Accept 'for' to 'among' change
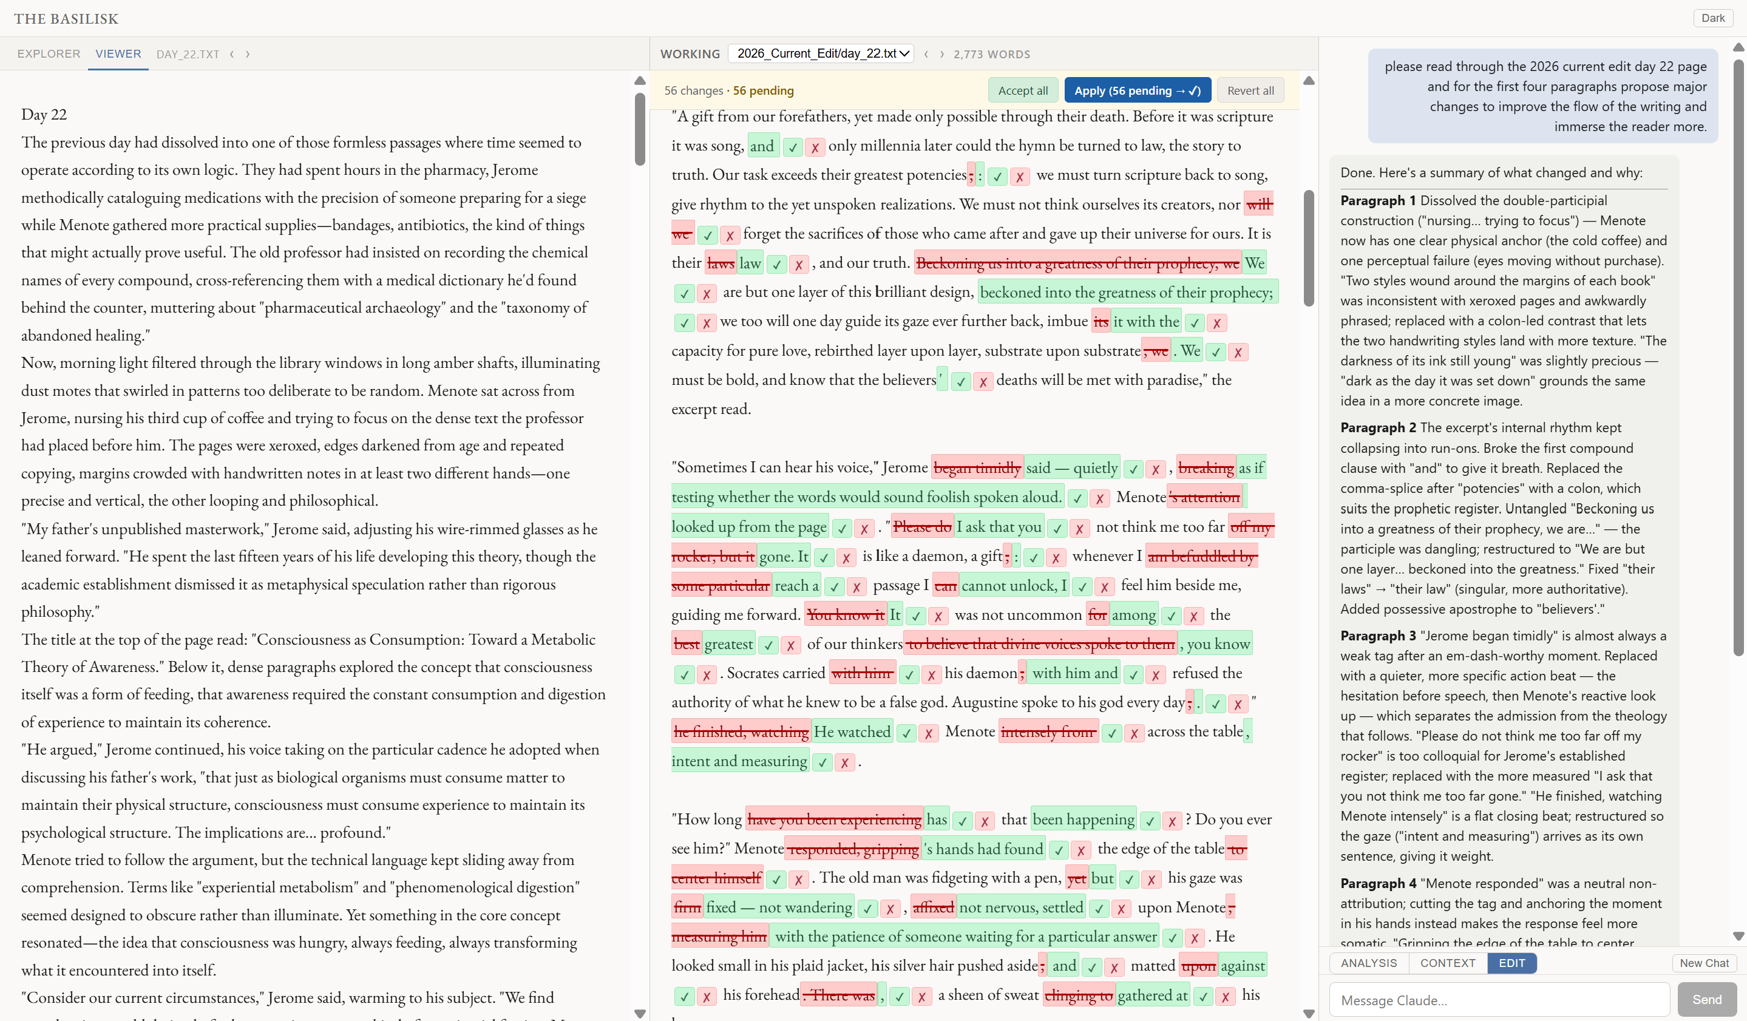Image resolution: width=1747 pixels, height=1021 pixels. 1171,616
